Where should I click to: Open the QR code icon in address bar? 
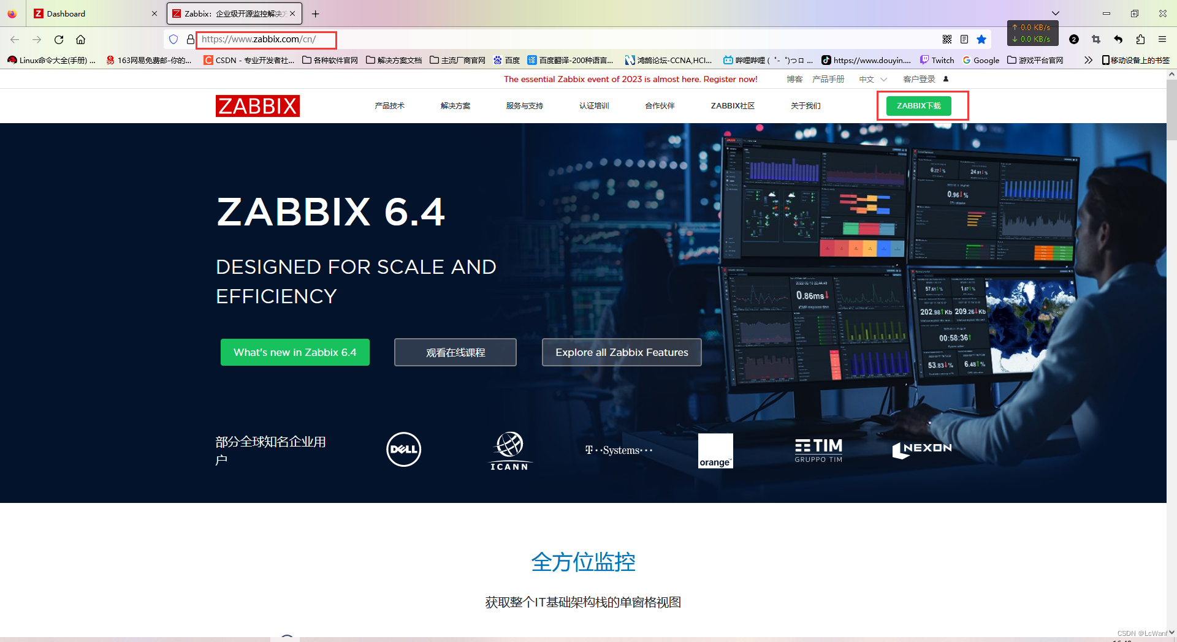(947, 39)
